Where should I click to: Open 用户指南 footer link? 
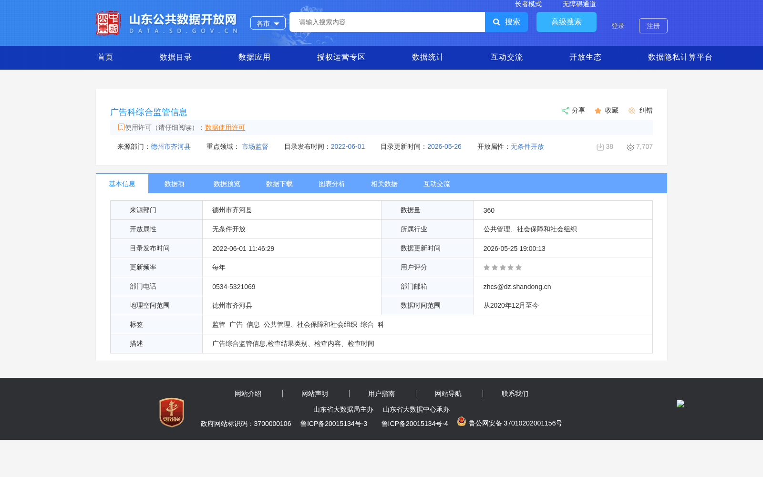coord(381,394)
